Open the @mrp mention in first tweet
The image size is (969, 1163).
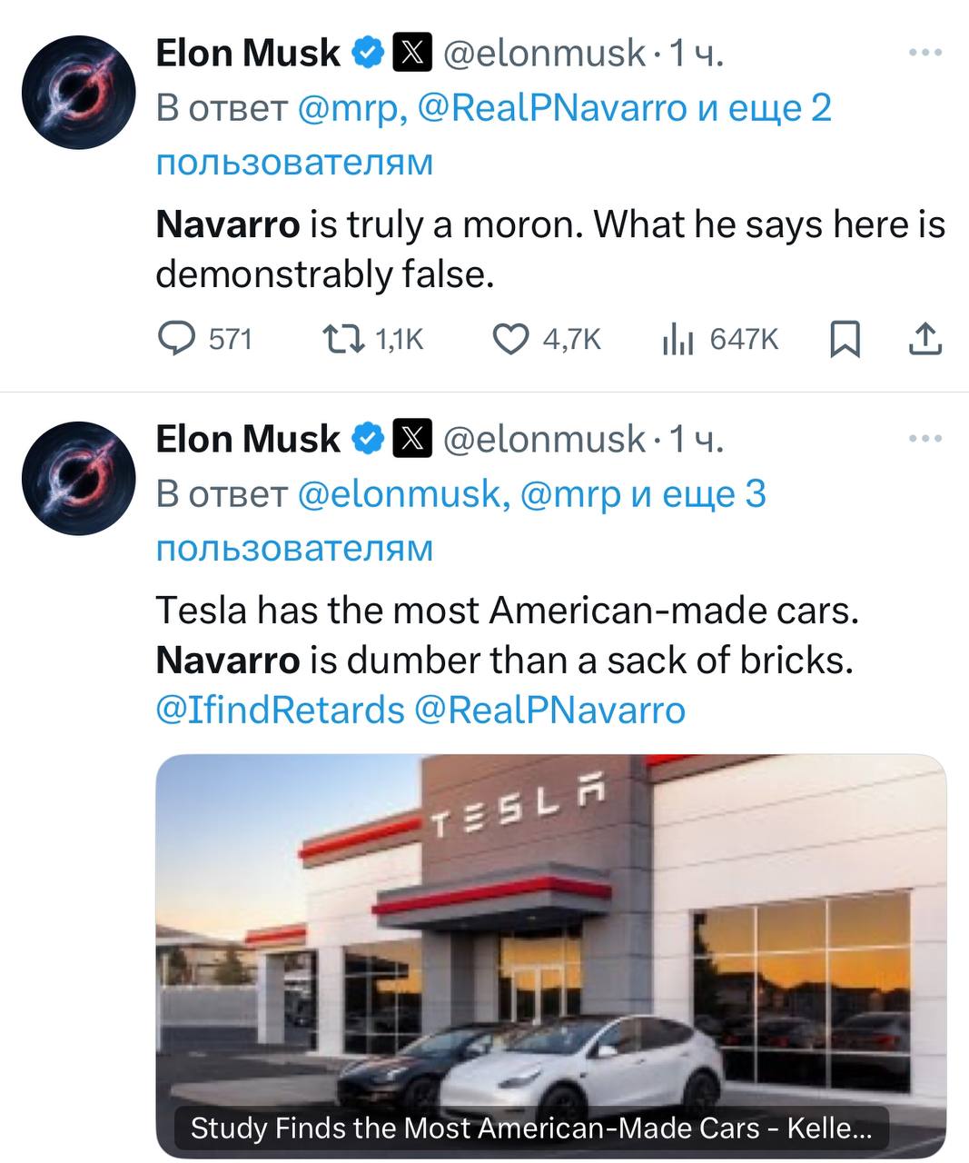click(x=346, y=109)
